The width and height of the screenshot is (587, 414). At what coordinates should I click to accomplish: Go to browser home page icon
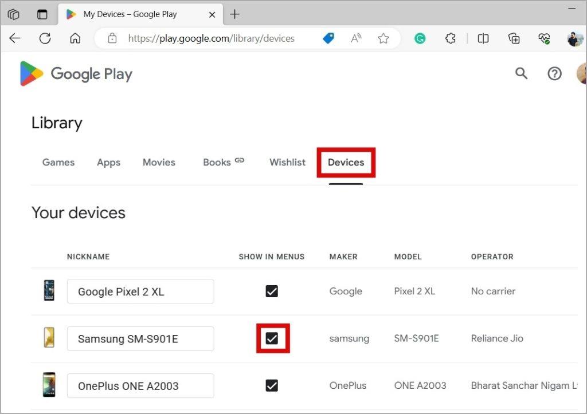(x=75, y=38)
